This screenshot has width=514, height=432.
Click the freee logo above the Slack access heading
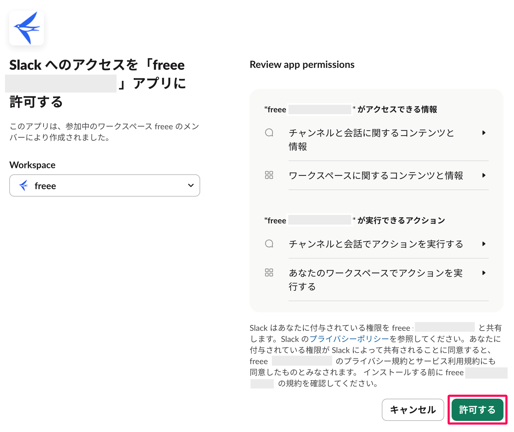point(27,28)
